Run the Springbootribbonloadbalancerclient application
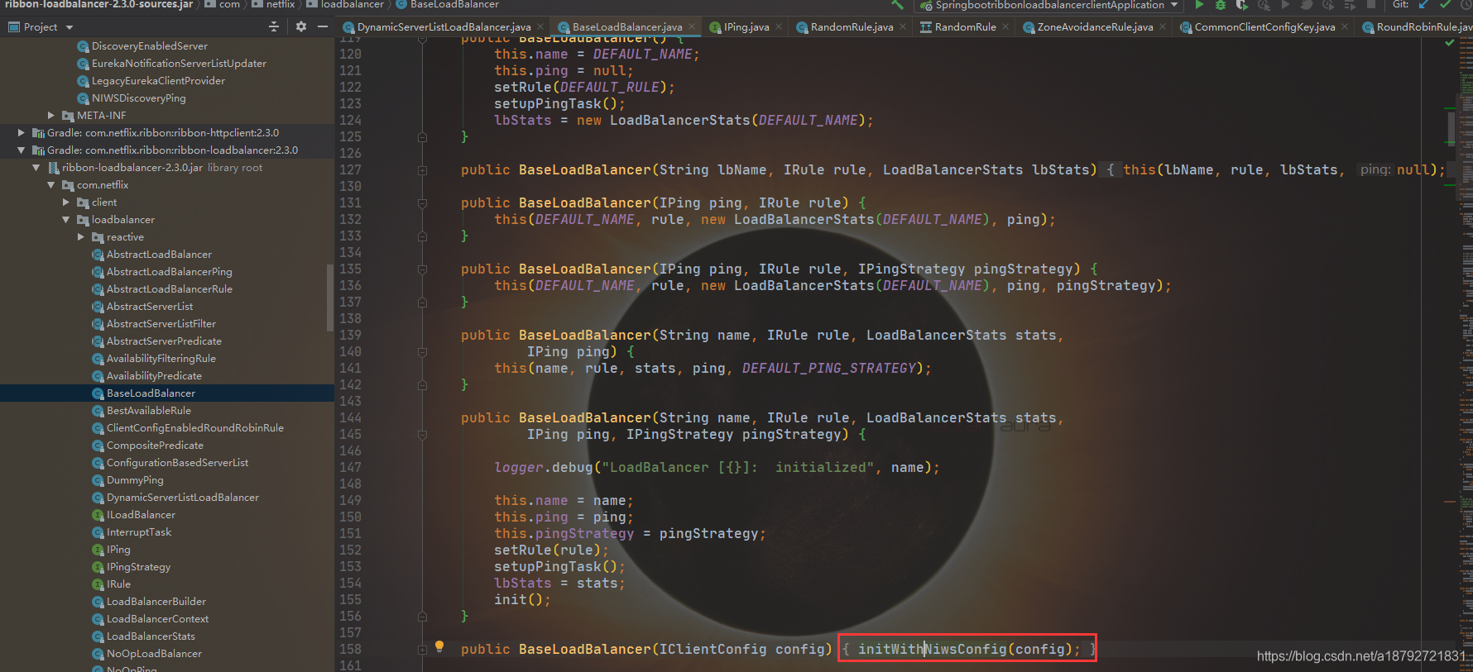This screenshot has height=672, width=1473. pos(1198,5)
